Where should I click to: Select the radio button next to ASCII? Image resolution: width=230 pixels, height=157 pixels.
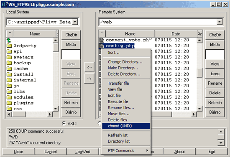[x=99, y=124]
